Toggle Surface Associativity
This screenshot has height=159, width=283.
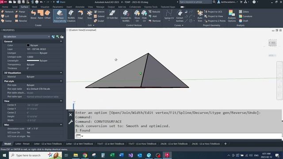coord(60,16)
